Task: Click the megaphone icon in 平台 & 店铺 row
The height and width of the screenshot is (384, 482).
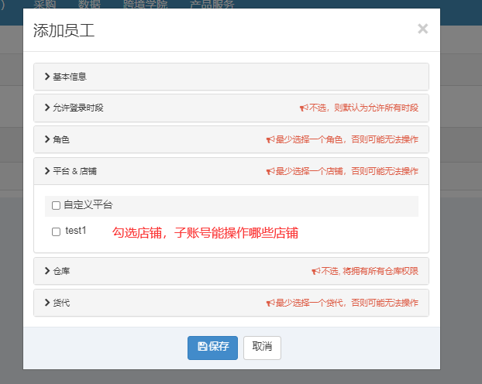Action: pyautogui.click(x=270, y=171)
